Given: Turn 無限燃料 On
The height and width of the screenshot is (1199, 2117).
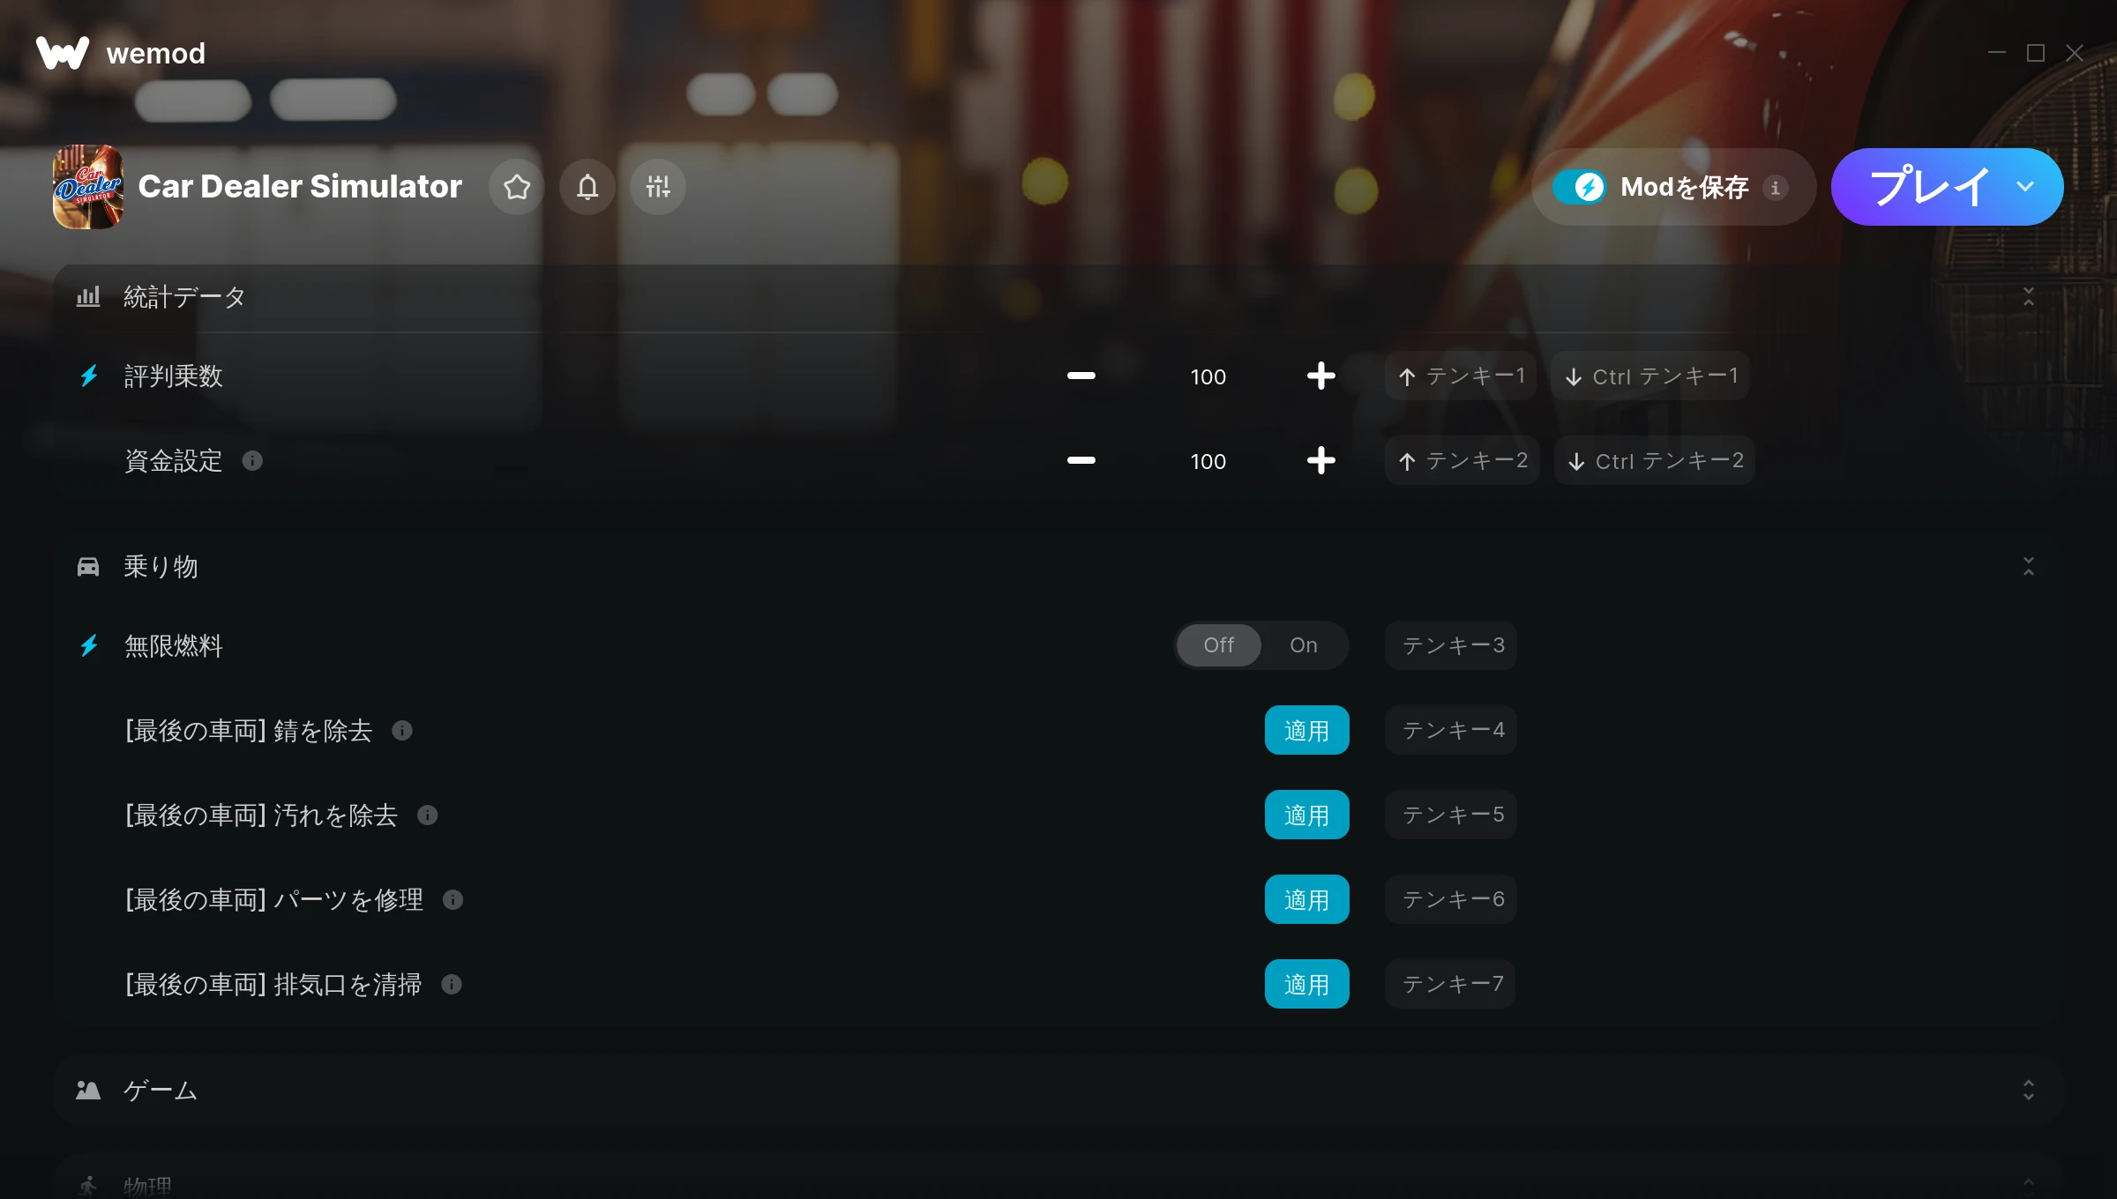Looking at the screenshot, I should coord(1304,645).
